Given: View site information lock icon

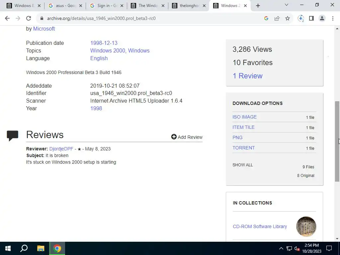Looking at the screenshot, I should click(42, 19).
